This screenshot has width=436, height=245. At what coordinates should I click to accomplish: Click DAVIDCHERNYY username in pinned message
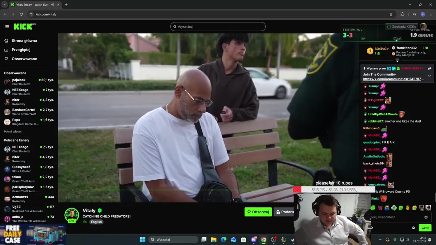click(412, 68)
